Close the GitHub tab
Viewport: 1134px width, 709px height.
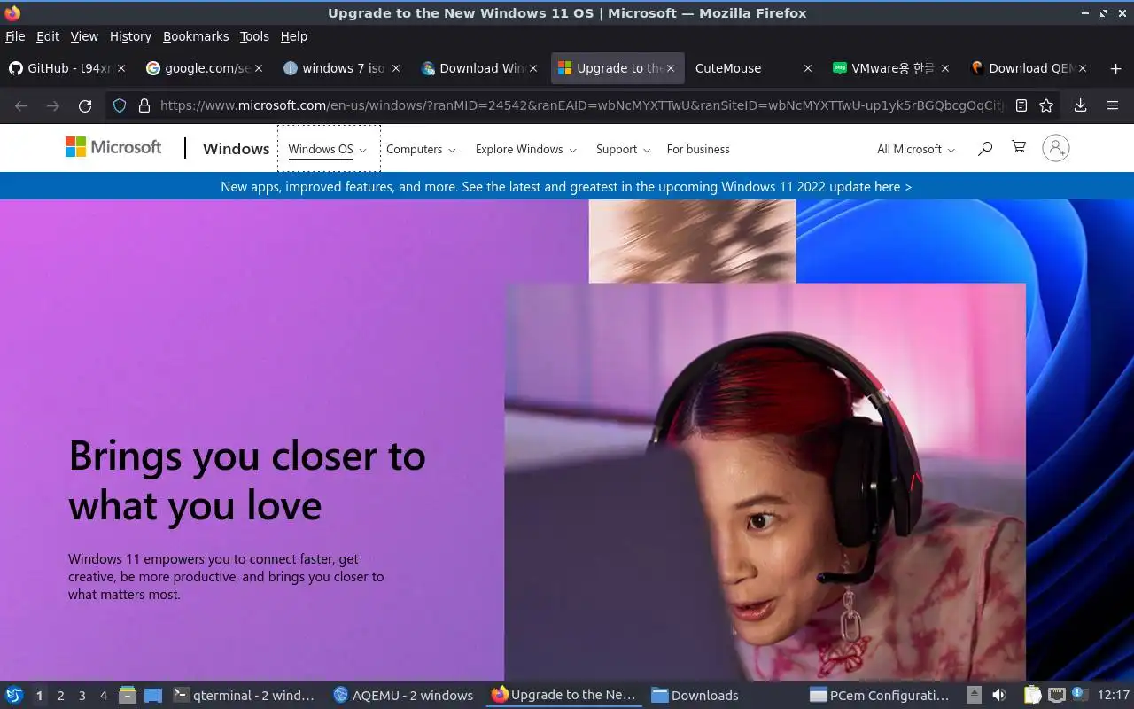click(121, 68)
